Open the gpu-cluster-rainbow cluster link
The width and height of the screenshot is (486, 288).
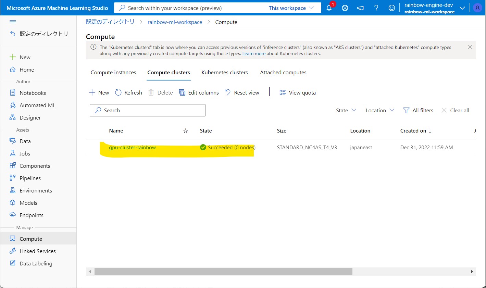132,148
